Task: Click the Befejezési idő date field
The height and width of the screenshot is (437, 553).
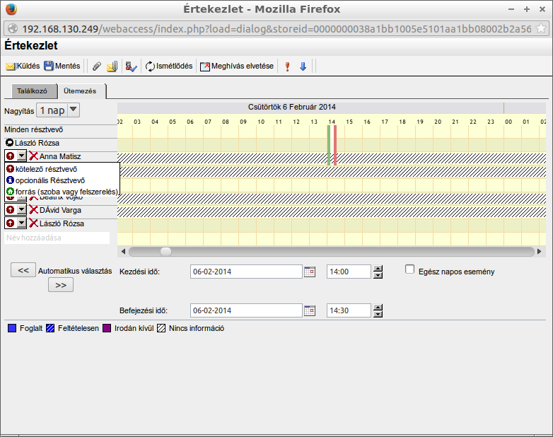Action: pyautogui.click(x=246, y=310)
